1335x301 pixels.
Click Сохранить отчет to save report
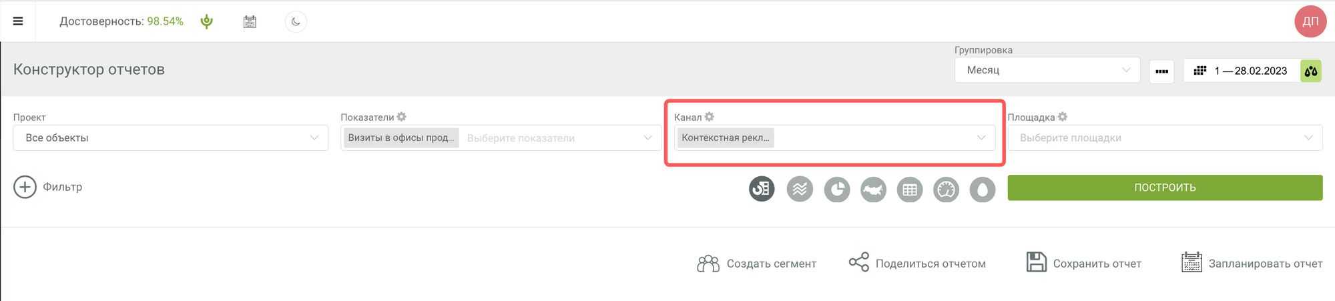coord(1084,263)
